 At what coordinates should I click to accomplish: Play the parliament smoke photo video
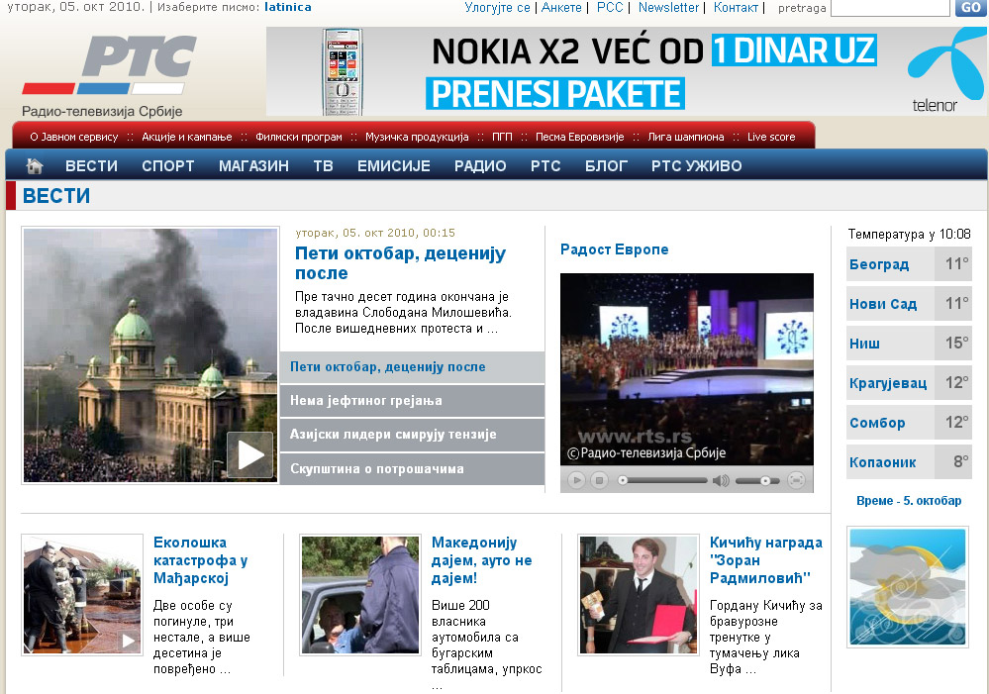[x=249, y=454]
